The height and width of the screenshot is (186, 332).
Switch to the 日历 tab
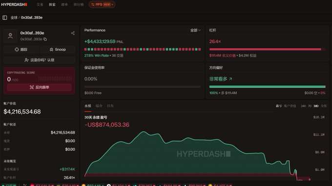(110, 106)
